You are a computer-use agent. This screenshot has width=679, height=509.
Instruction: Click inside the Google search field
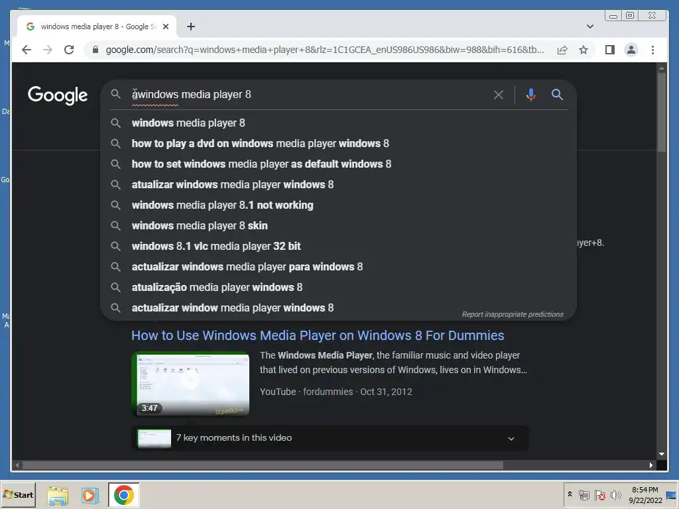pos(308,94)
